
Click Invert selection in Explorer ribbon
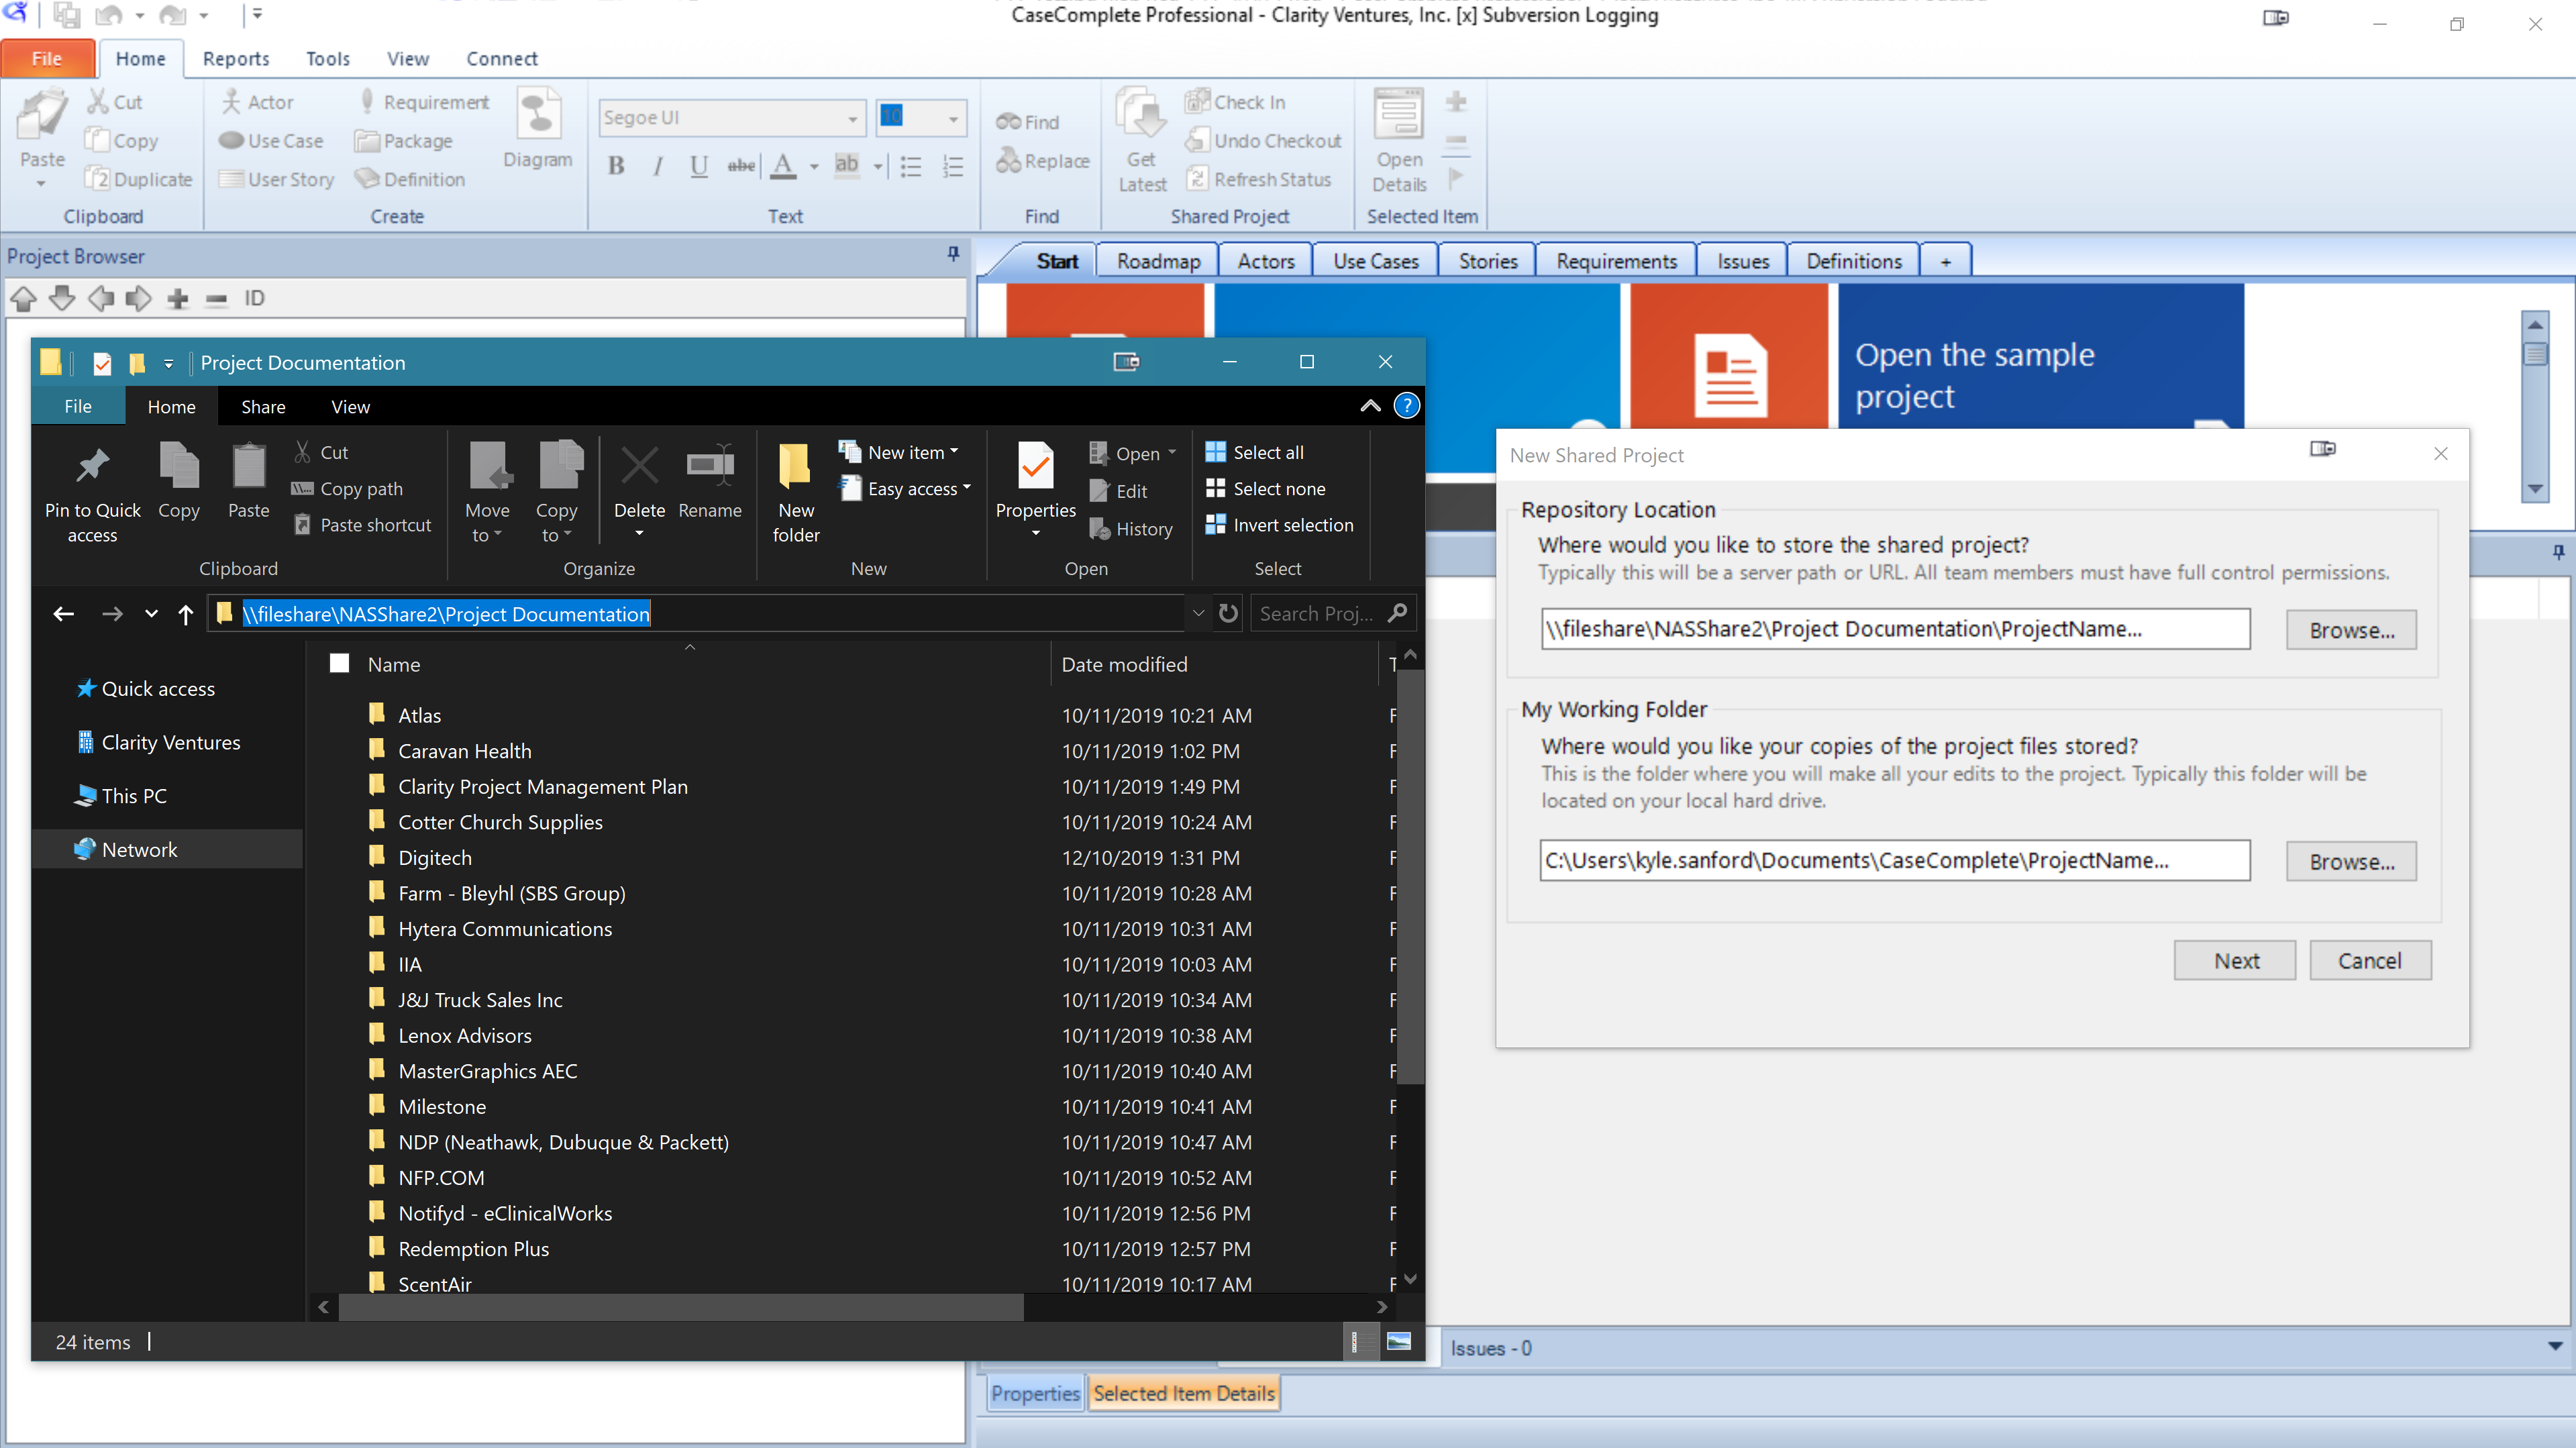[1279, 525]
